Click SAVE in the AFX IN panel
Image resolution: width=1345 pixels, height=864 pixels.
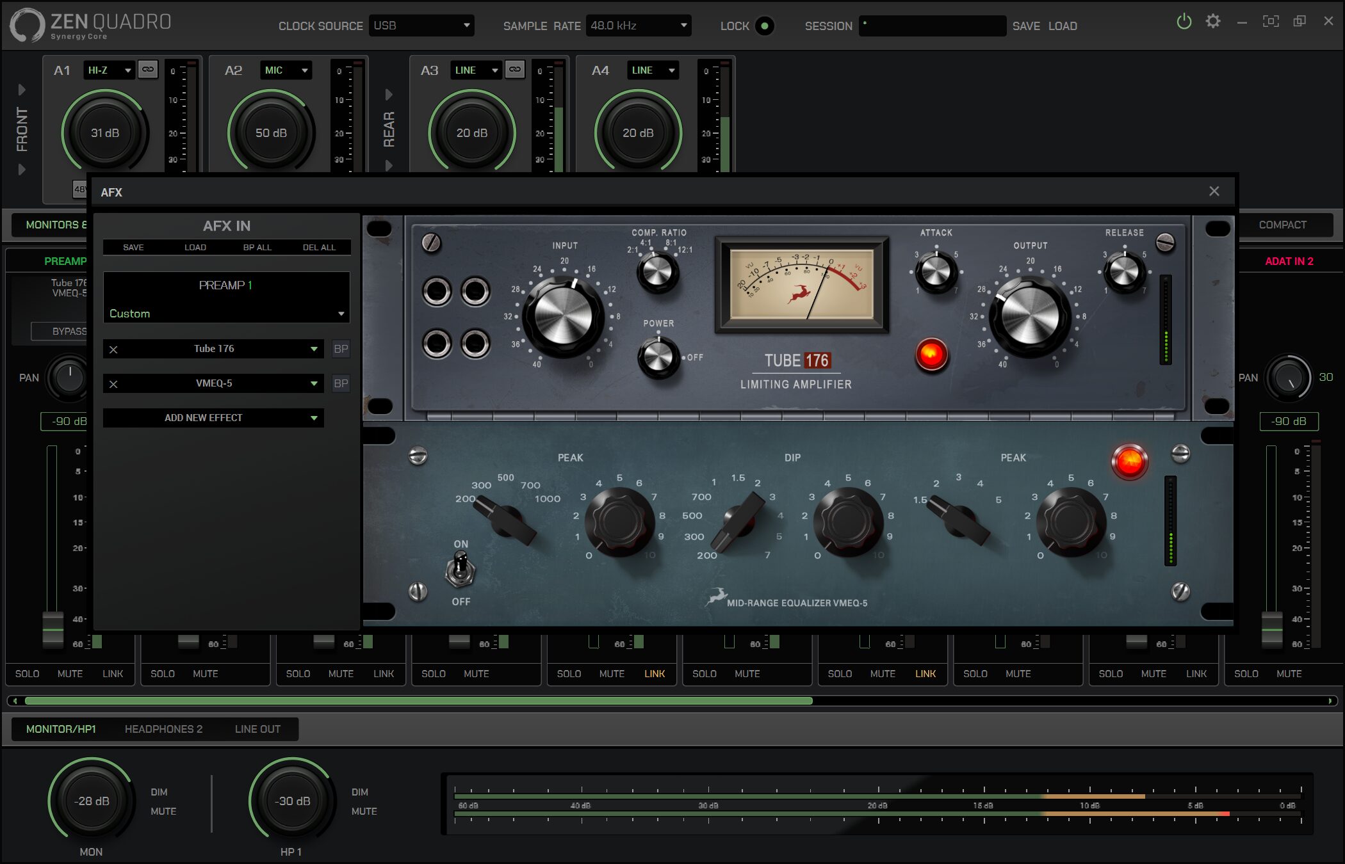[x=133, y=247]
